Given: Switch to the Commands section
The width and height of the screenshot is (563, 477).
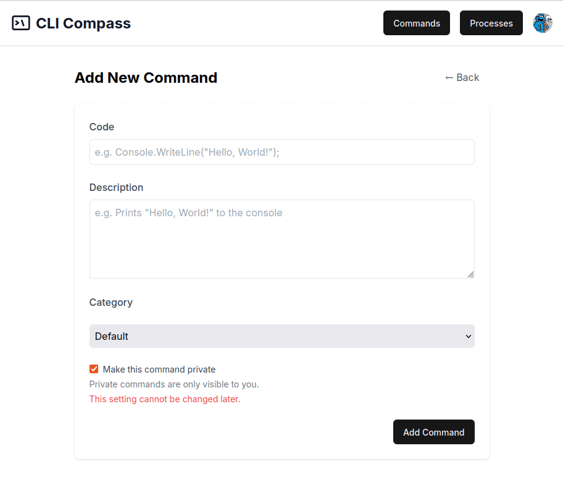Looking at the screenshot, I should [x=416, y=23].
